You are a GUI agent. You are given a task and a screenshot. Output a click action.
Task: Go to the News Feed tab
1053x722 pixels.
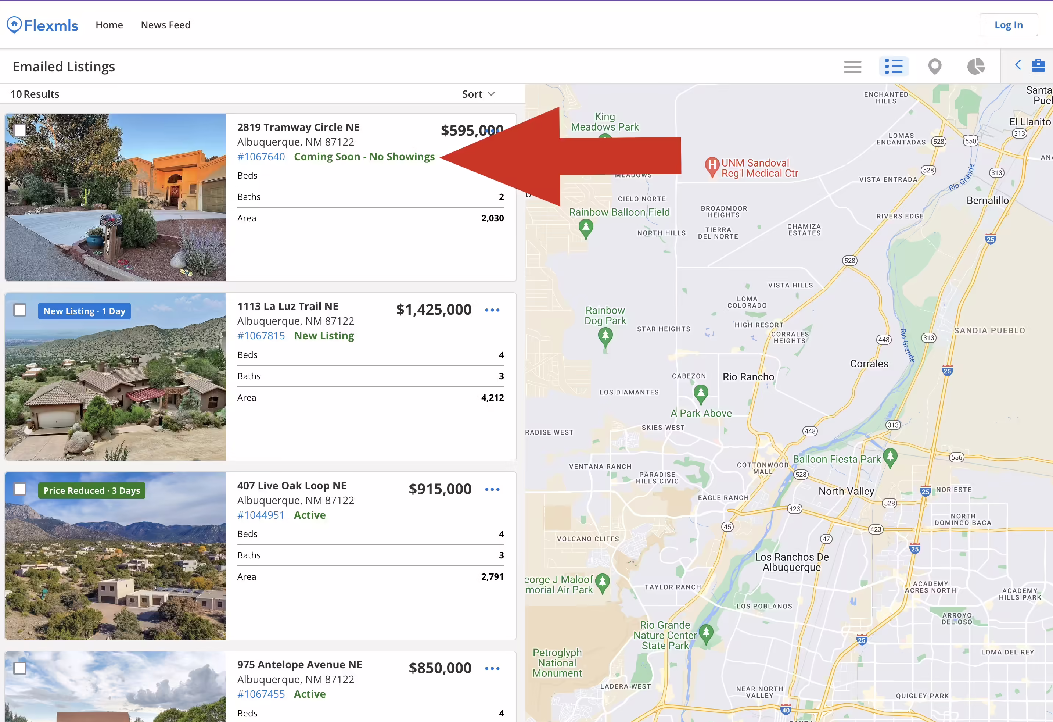(x=165, y=25)
